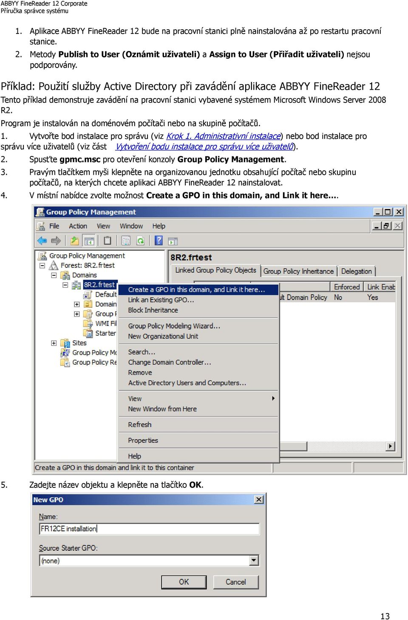This screenshot has height=620, width=408.
Task: Click the Default policy link icon
Action: (x=88, y=294)
